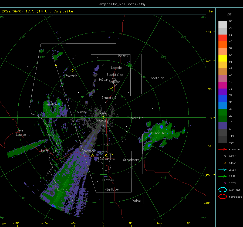Select the blue 33–36 dBZ color swatch
The height and width of the screenshot is (227, 243).
click(x=222, y=99)
